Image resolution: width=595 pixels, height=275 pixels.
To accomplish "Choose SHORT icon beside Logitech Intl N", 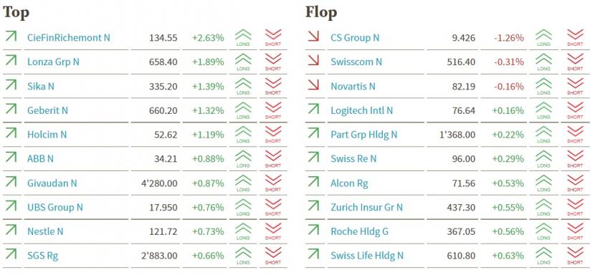I will (575, 110).
